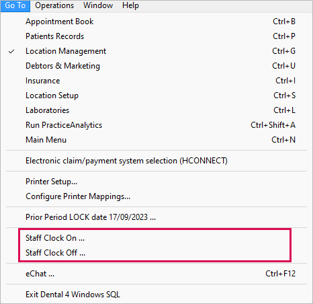The image size is (313, 304).
Task: Open Appointment Book from menu
Action: pyautogui.click(x=156, y=22)
